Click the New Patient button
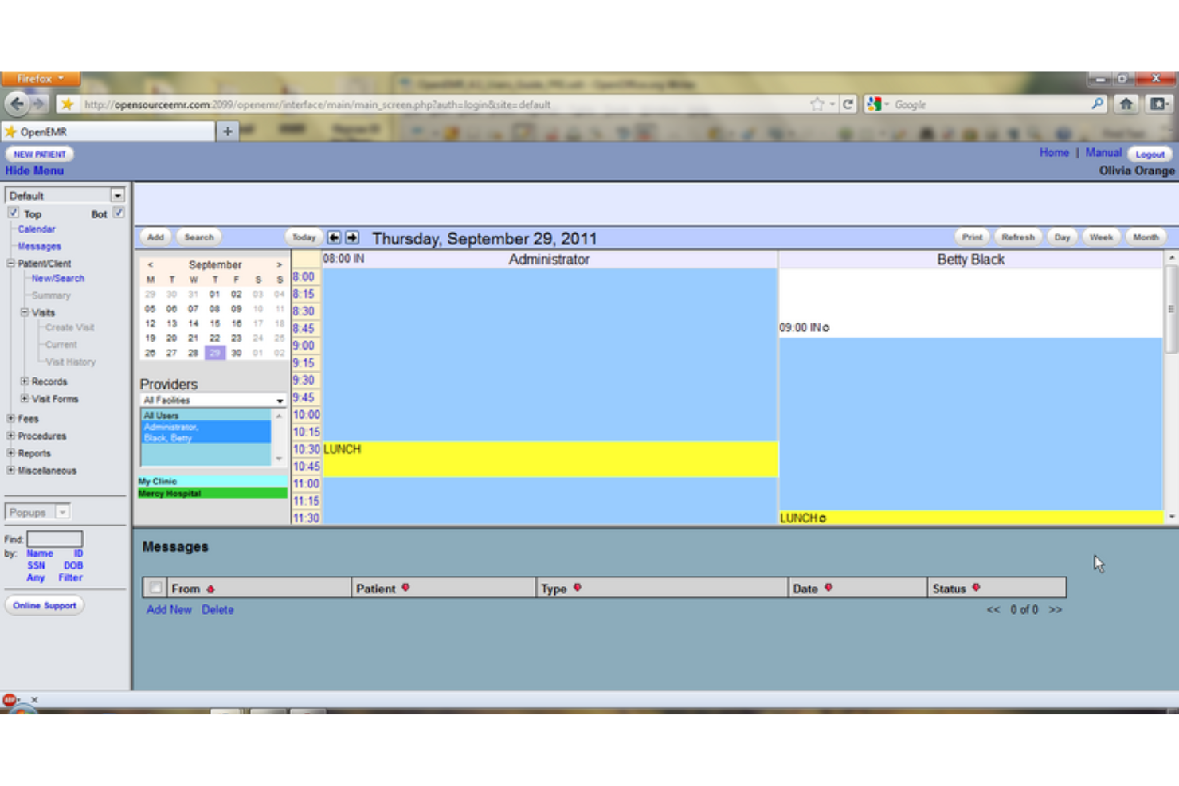 coord(38,153)
